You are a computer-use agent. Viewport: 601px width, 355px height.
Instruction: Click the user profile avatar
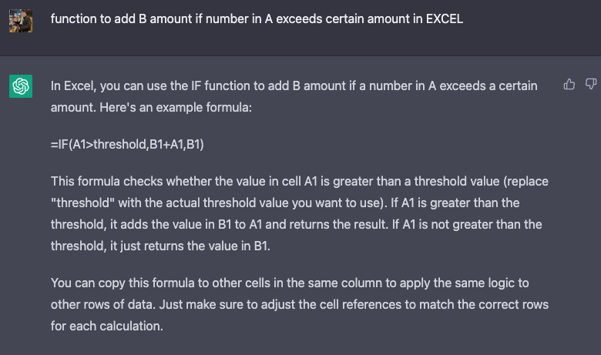20,20
